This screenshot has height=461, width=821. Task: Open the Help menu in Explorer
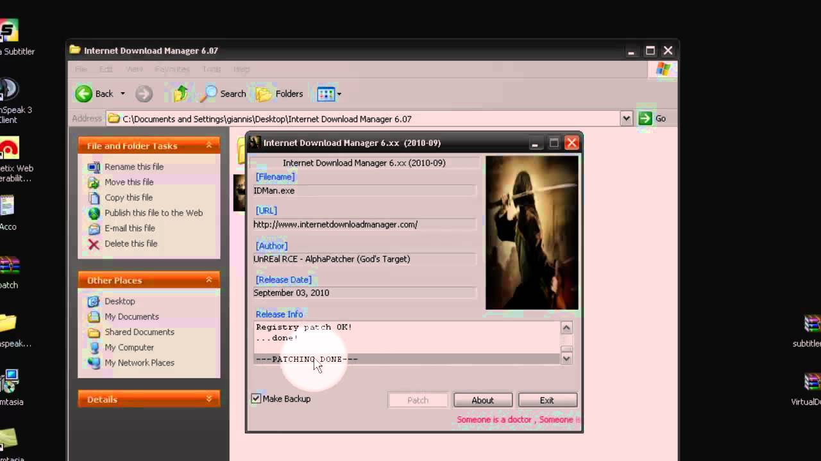pos(242,69)
